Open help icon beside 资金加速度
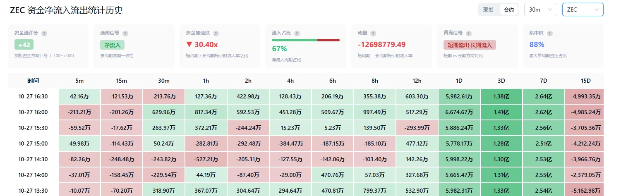Viewport: 621px width, 196px height. coord(216,33)
